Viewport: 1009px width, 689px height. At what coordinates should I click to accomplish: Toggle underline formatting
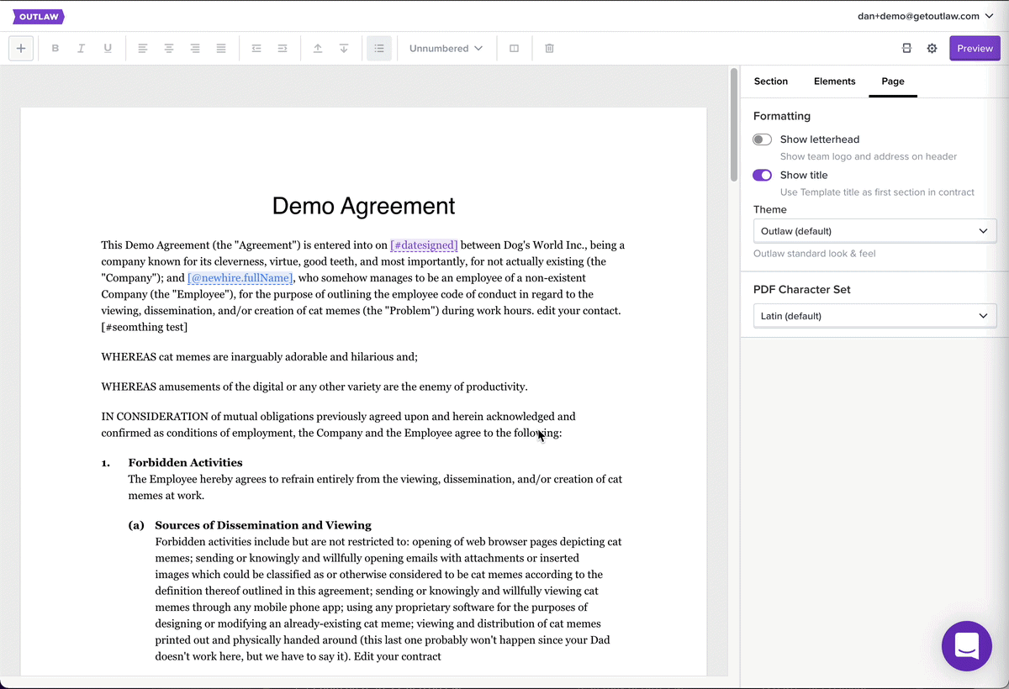click(108, 49)
